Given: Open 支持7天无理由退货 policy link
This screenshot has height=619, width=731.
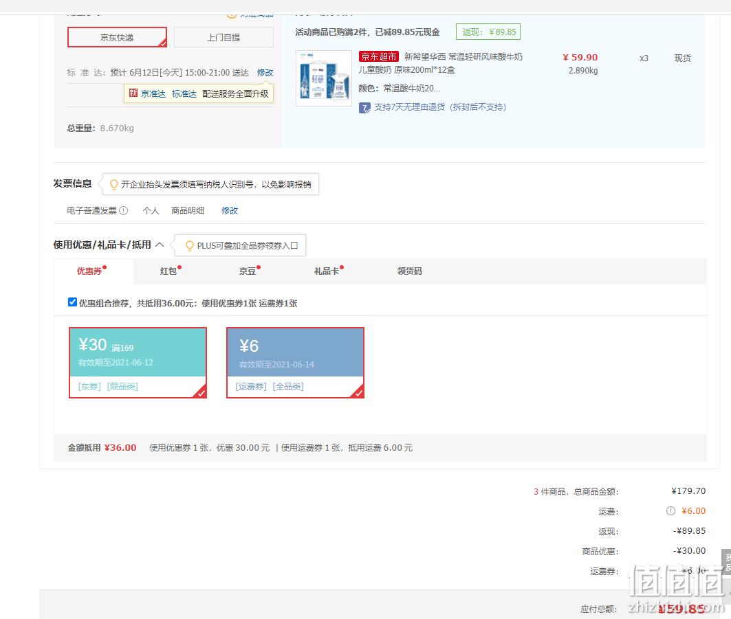Looking at the screenshot, I should coord(439,107).
